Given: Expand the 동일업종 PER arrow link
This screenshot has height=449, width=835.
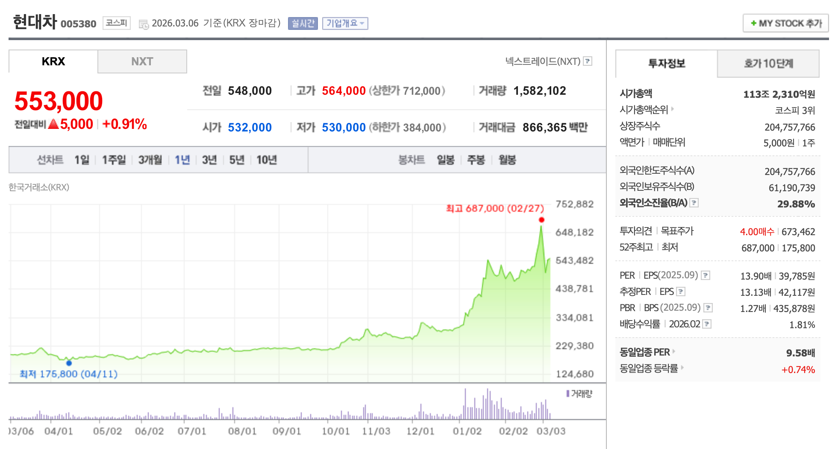Looking at the screenshot, I should coord(674,351).
